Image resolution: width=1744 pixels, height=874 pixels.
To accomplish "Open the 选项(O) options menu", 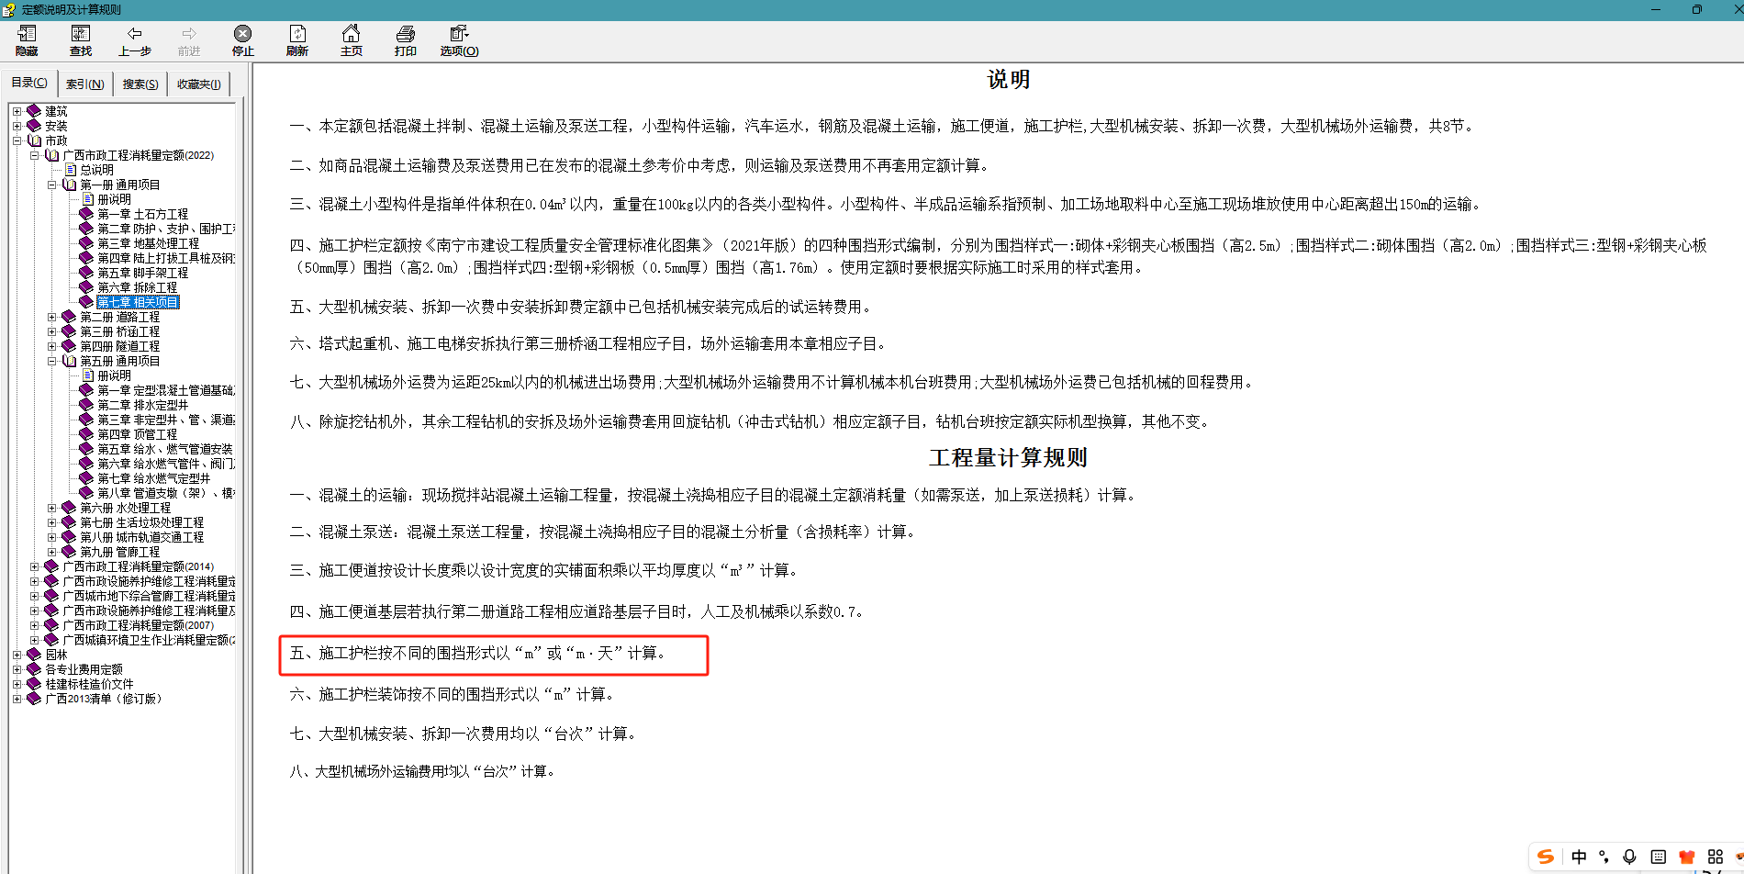I will coord(459,41).
